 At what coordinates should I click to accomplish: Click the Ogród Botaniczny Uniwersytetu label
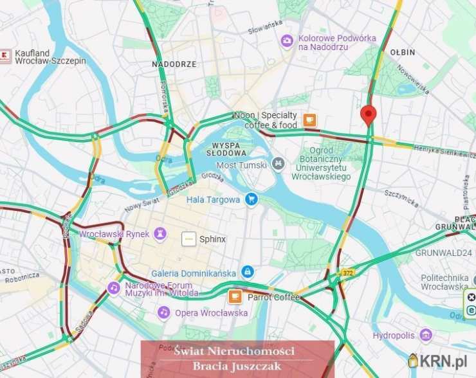(321, 163)
